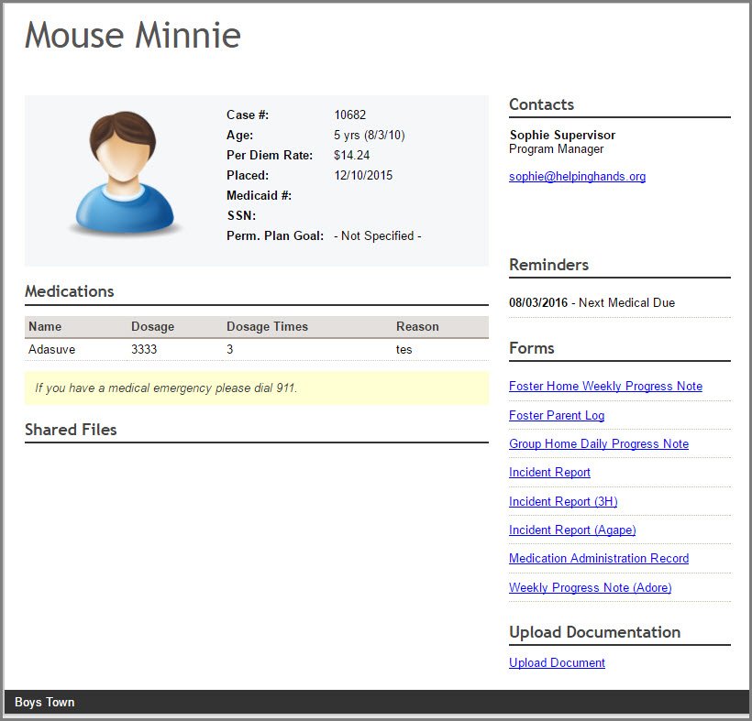The height and width of the screenshot is (721, 752).
Task: Select the Mouse Minnie page title
Action: coord(133,36)
